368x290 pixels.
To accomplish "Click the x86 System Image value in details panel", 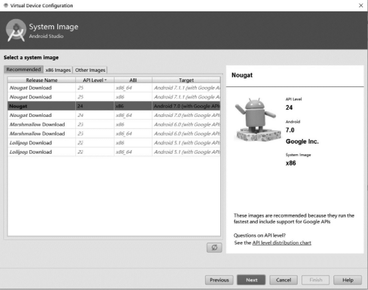I will point(291,163).
